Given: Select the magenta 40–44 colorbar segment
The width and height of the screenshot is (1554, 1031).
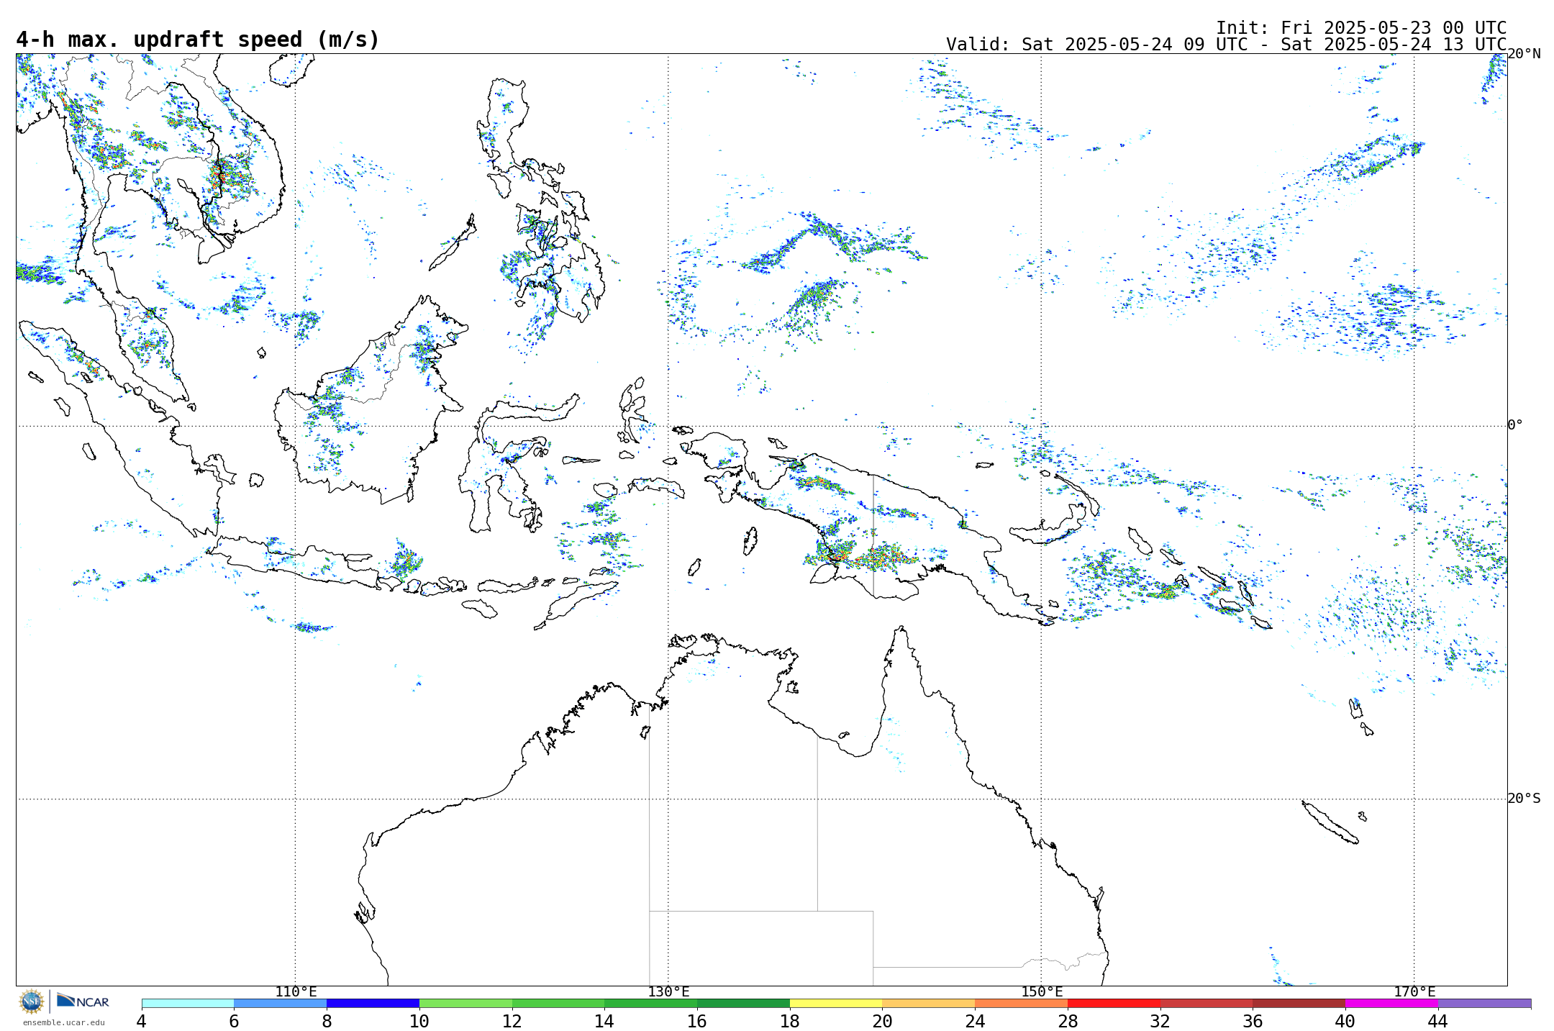Looking at the screenshot, I should (x=1391, y=1003).
